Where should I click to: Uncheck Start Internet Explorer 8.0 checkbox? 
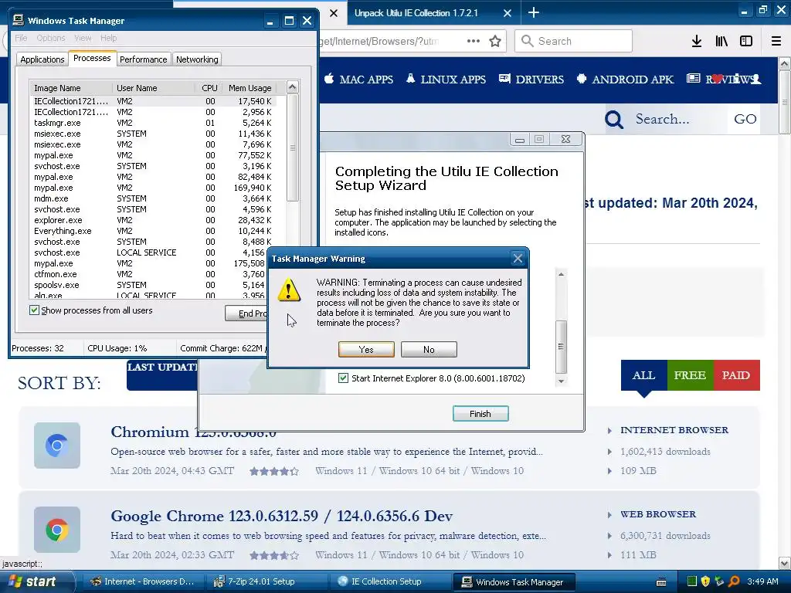tap(344, 378)
